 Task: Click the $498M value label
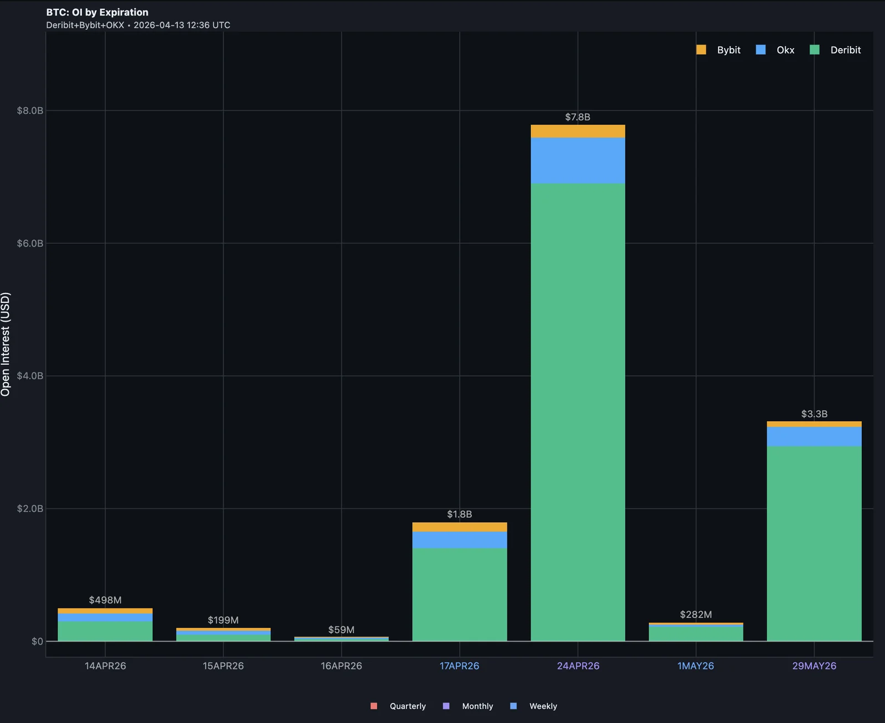104,600
